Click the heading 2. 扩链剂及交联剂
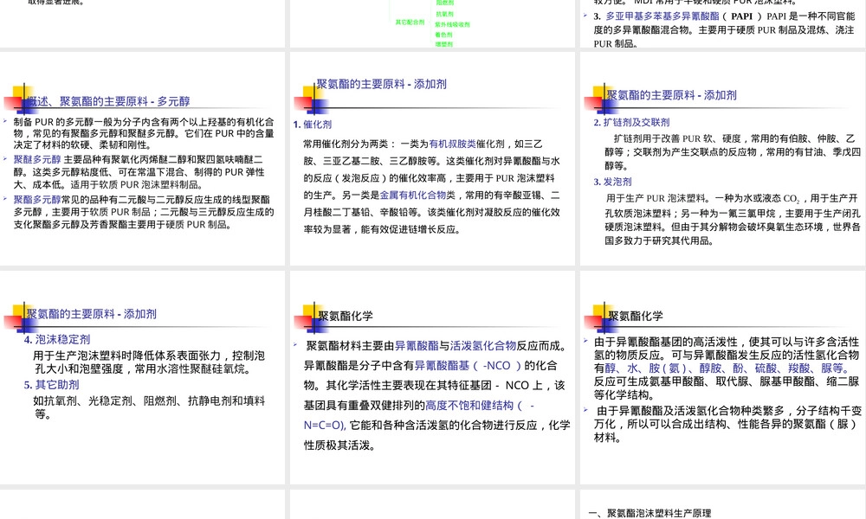Image resolution: width=866 pixels, height=519 pixels. tap(631, 123)
